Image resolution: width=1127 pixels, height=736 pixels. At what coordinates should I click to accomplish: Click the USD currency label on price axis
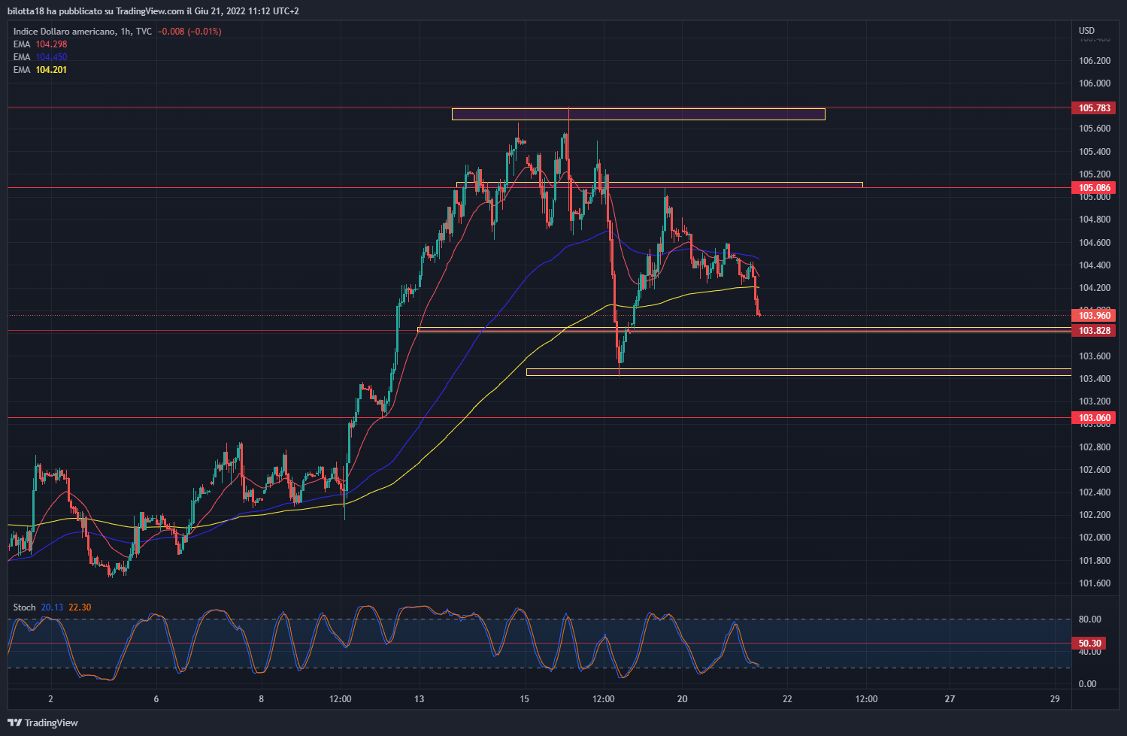(x=1086, y=31)
